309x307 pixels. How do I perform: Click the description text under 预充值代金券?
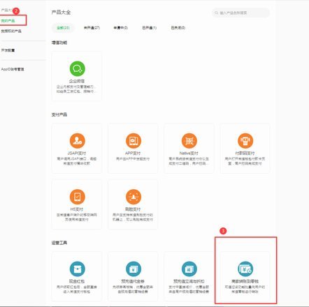133,290
